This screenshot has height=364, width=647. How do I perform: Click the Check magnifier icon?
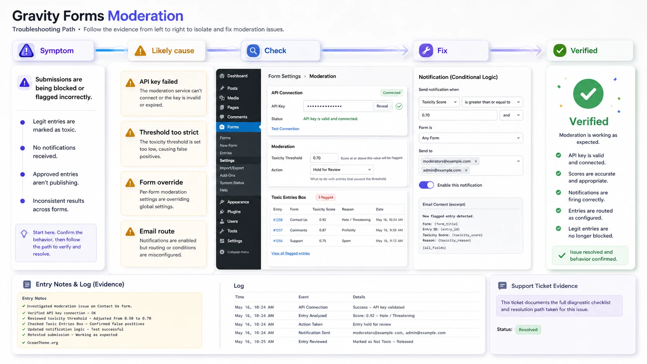(253, 51)
